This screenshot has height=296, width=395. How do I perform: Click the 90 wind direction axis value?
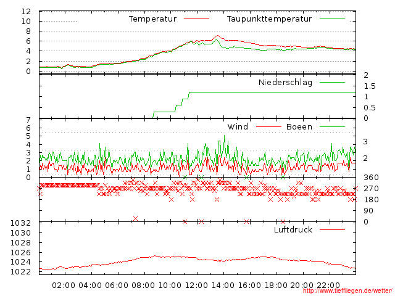coord(368,211)
